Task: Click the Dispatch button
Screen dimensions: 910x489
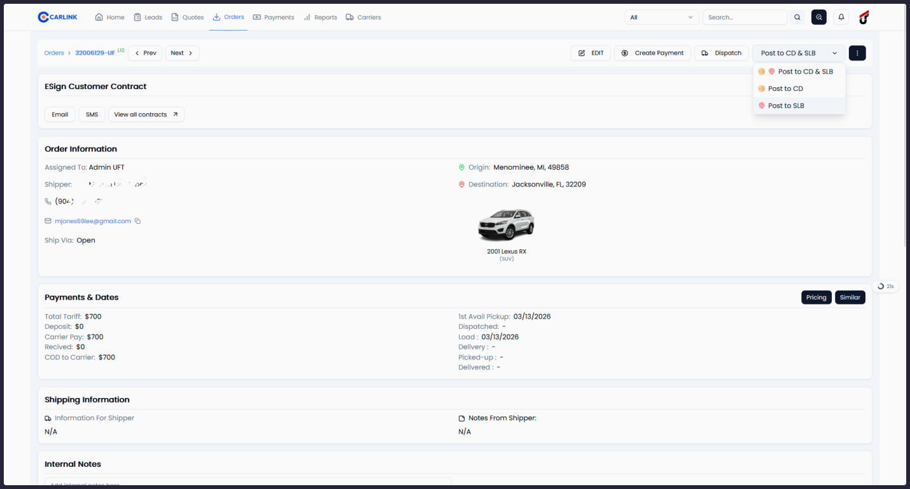Action: [x=721, y=53]
